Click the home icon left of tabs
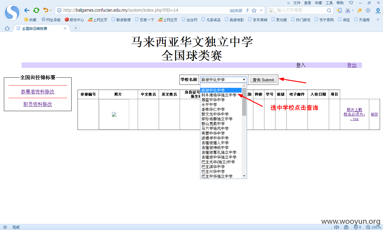 [x=7, y=28]
